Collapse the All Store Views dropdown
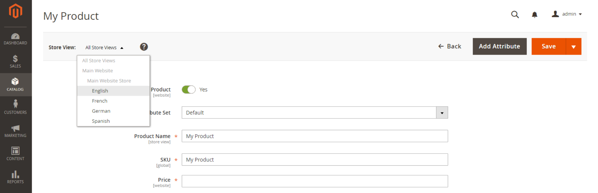598x193 pixels. [x=104, y=48]
